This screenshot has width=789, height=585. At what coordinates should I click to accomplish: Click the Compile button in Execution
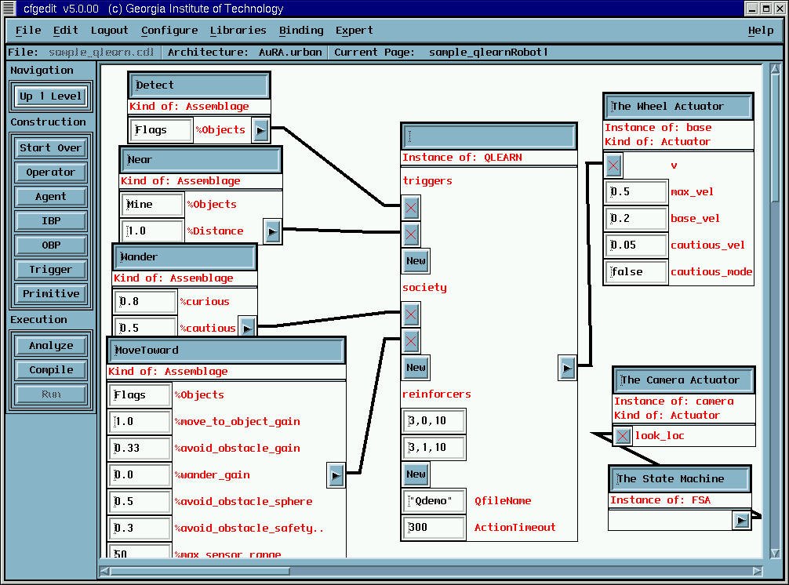[51, 370]
